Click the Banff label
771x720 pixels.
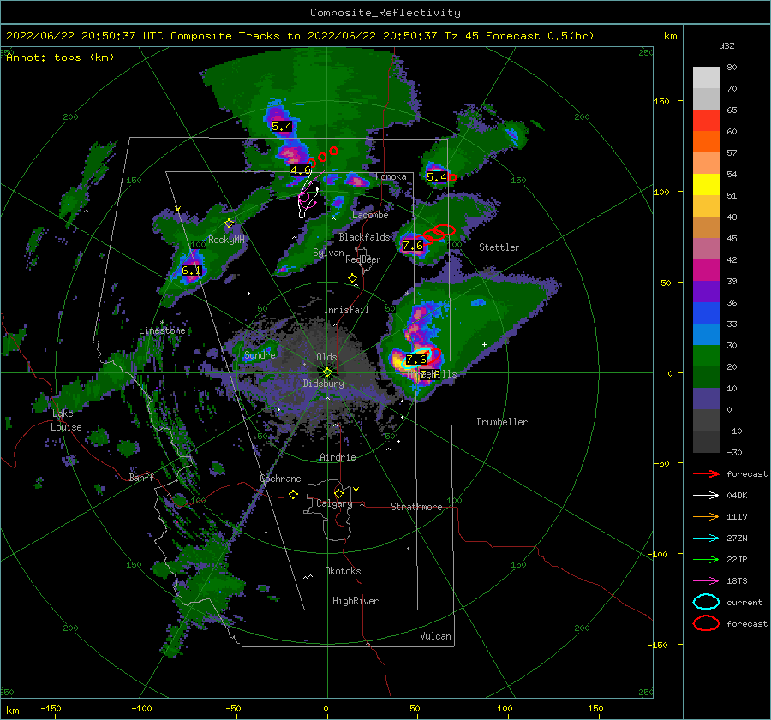click(x=141, y=478)
